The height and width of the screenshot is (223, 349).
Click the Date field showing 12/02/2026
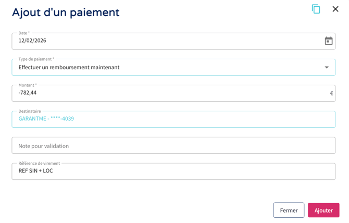(156, 41)
